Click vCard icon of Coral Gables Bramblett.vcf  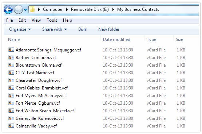11,88
